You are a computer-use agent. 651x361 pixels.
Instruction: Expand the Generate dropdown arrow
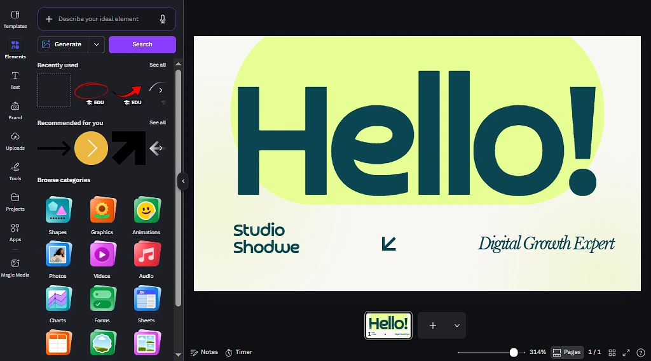pos(97,44)
